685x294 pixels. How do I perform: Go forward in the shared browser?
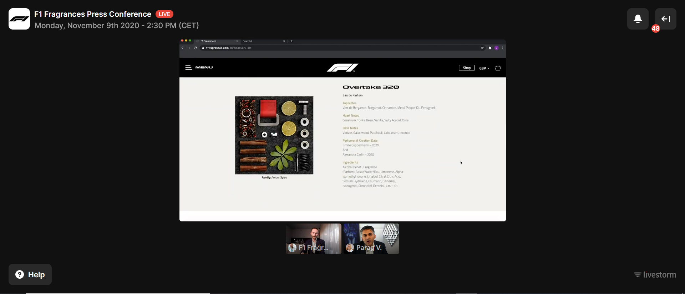tap(189, 48)
